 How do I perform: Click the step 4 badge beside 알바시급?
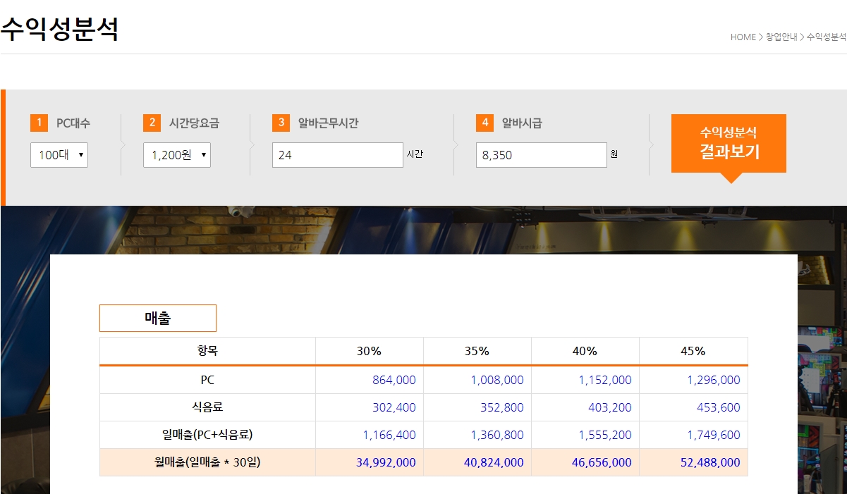click(x=485, y=123)
